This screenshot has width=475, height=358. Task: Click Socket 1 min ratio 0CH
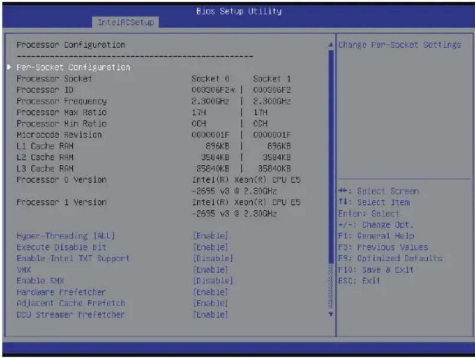coord(260,124)
